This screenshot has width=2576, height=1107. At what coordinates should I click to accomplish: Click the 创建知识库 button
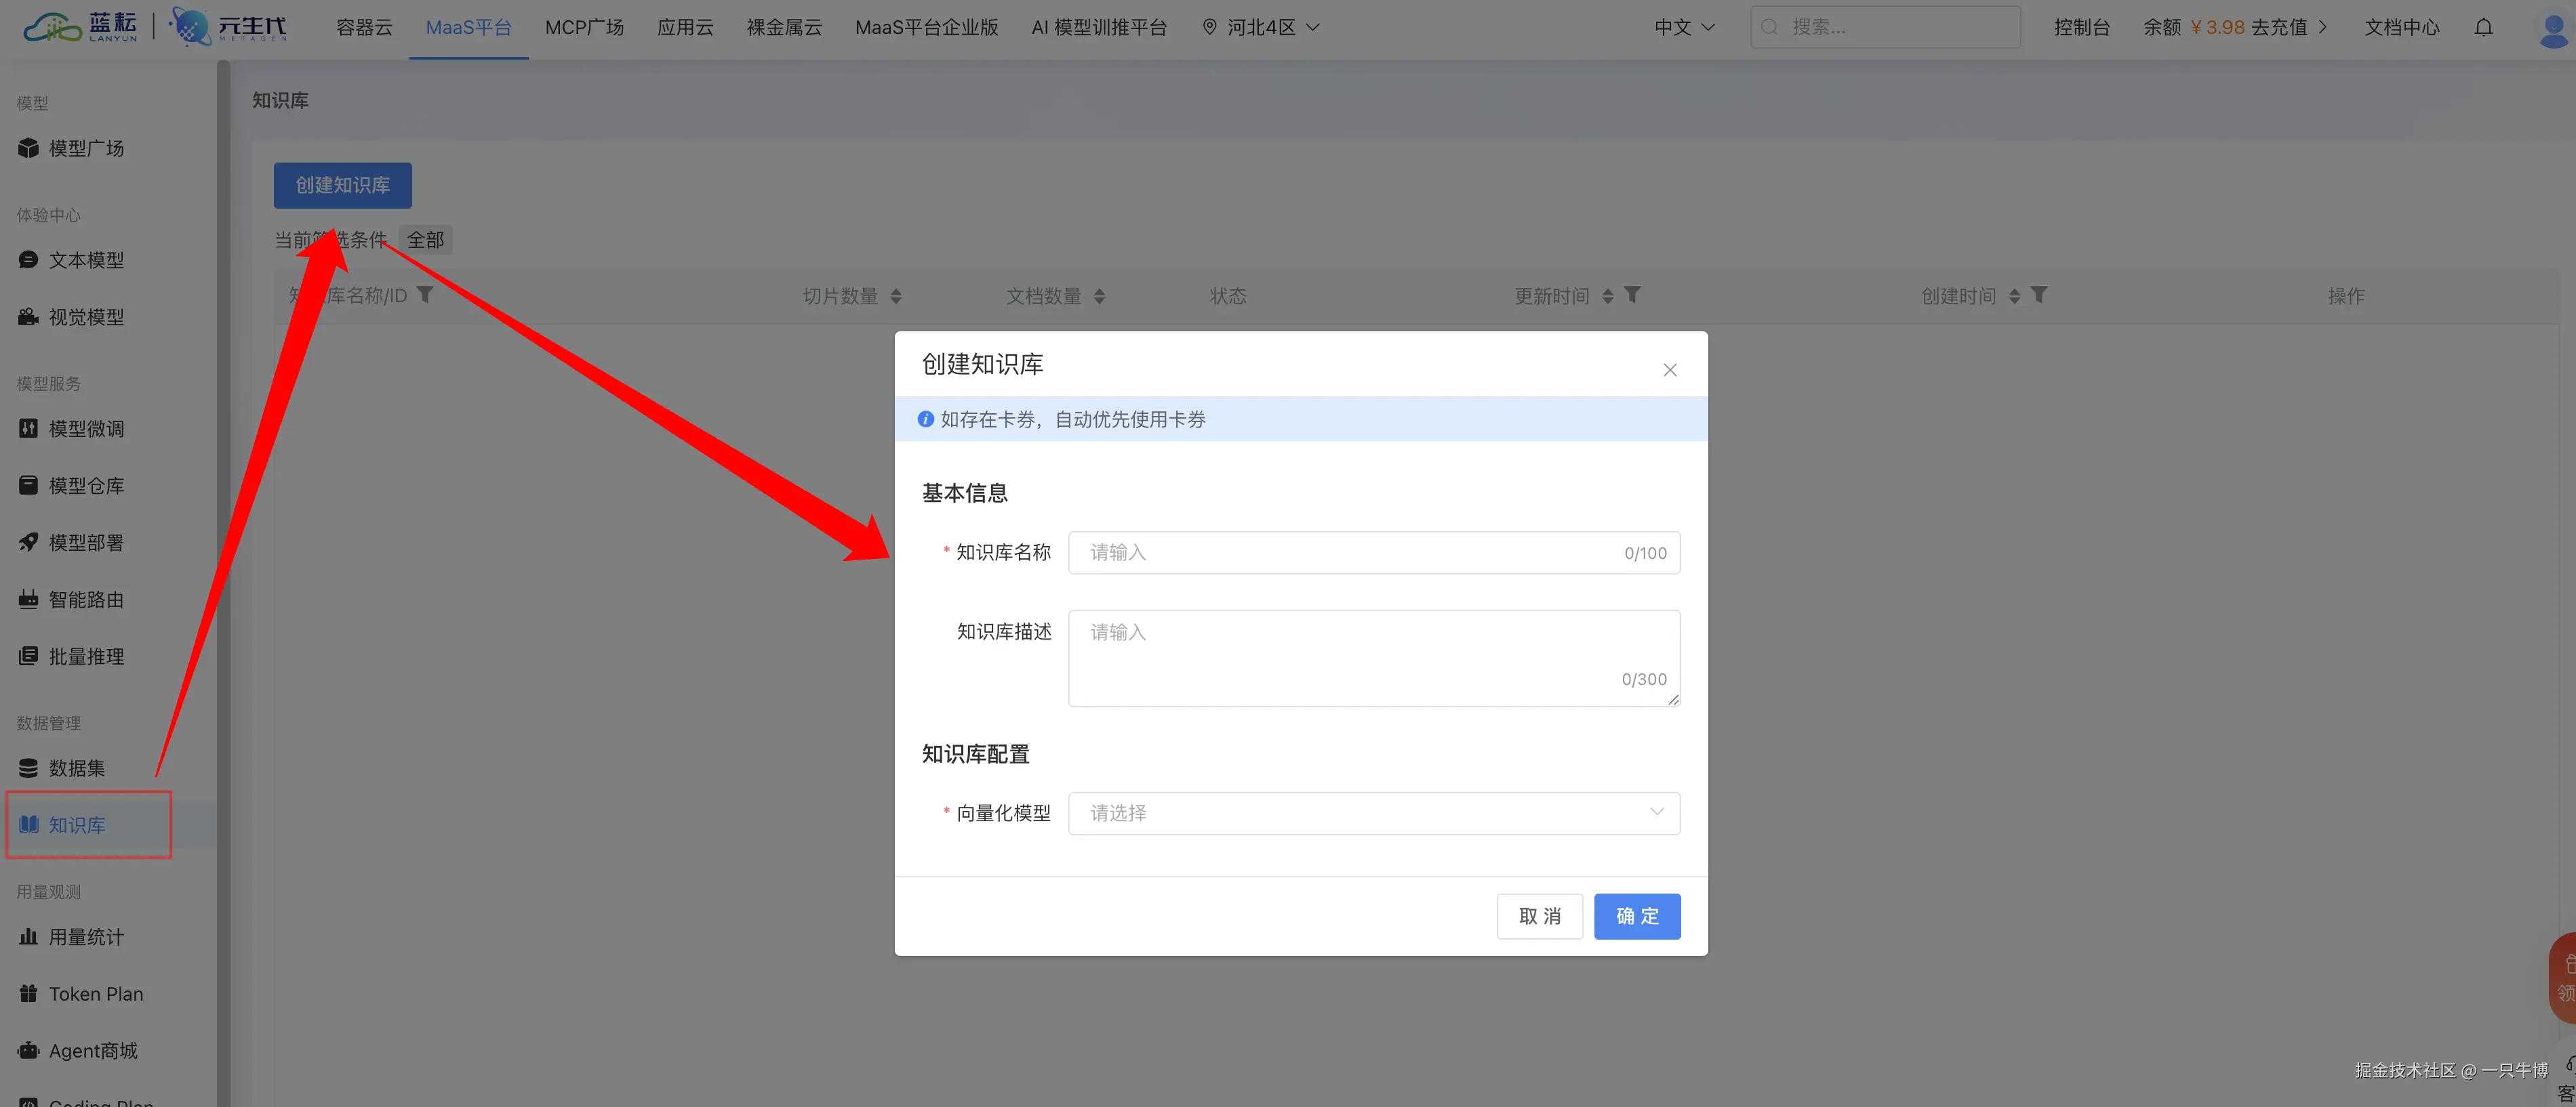click(343, 186)
